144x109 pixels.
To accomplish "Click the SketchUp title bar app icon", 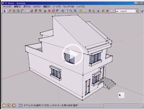I will [x=3, y=3].
